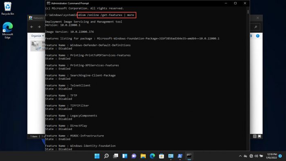Click feature name 'Windows-Identity-Foundation'
Screen dimensions: 286x161
click(x=93, y=146)
